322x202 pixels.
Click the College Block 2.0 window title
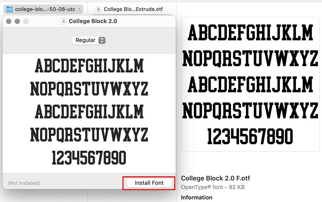pyautogui.click(x=93, y=22)
